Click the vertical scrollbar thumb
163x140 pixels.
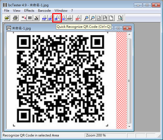(x=129, y=81)
